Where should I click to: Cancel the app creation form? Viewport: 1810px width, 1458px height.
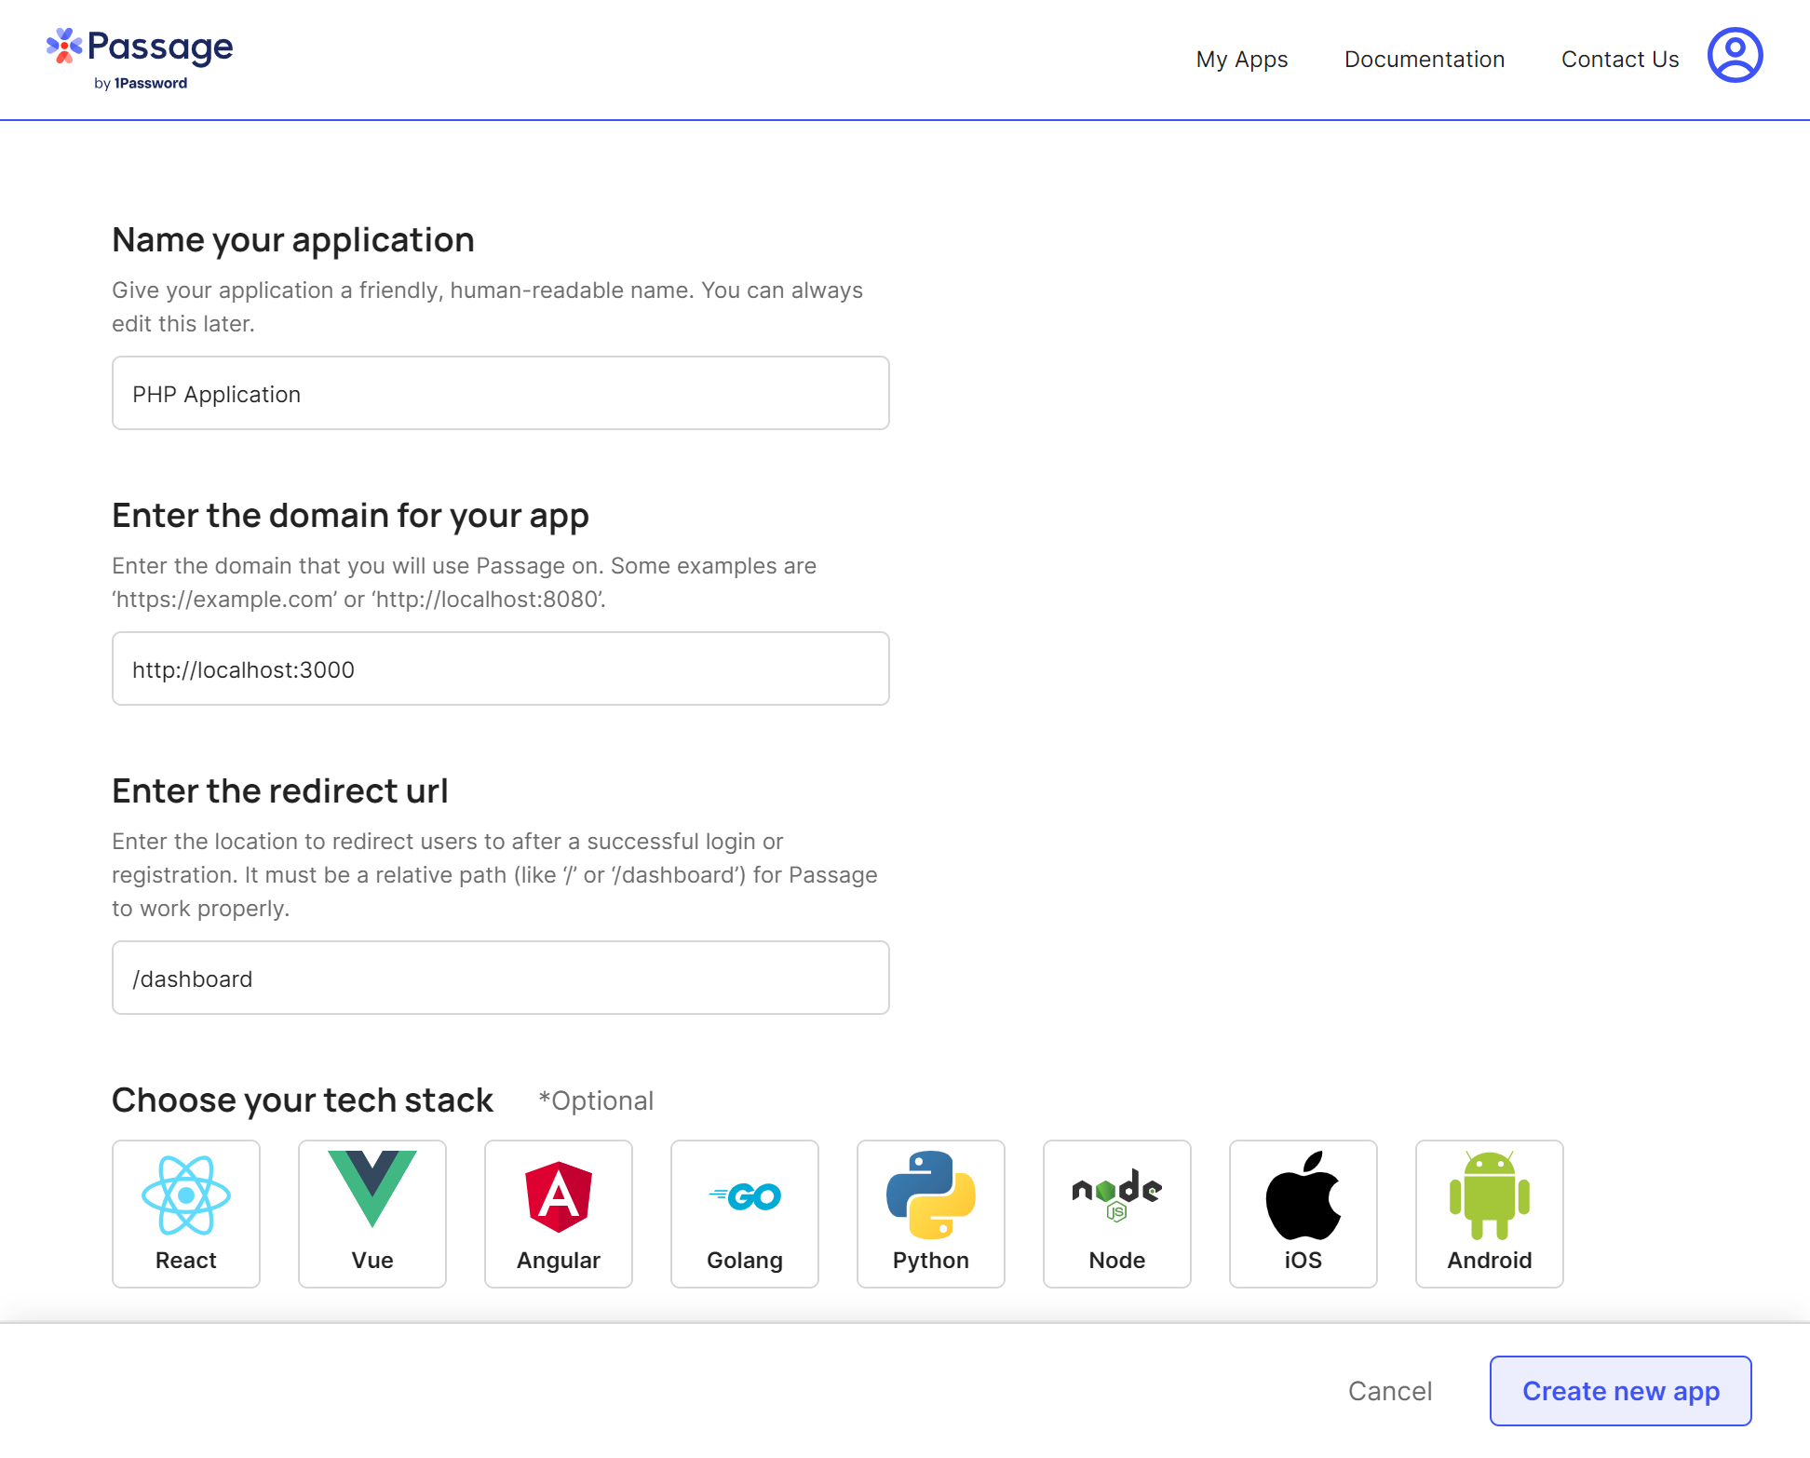(1390, 1391)
